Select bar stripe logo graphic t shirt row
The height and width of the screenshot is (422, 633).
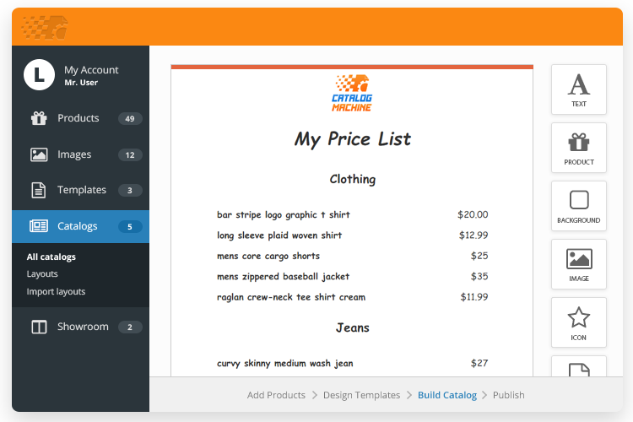tap(352, 214)
